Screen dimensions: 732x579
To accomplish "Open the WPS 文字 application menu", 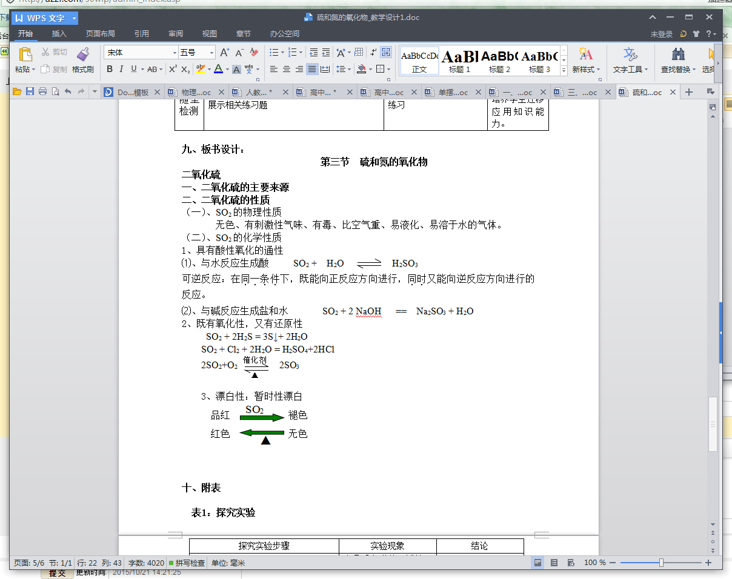I will tap(44, 18).
